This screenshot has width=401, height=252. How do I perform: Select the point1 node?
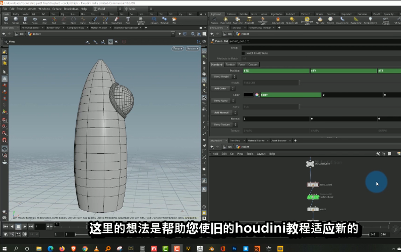click(x=313, y=209)
